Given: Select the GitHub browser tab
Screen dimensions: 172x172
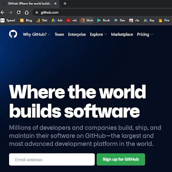Looking at the screenshot, I should (29, 3).
